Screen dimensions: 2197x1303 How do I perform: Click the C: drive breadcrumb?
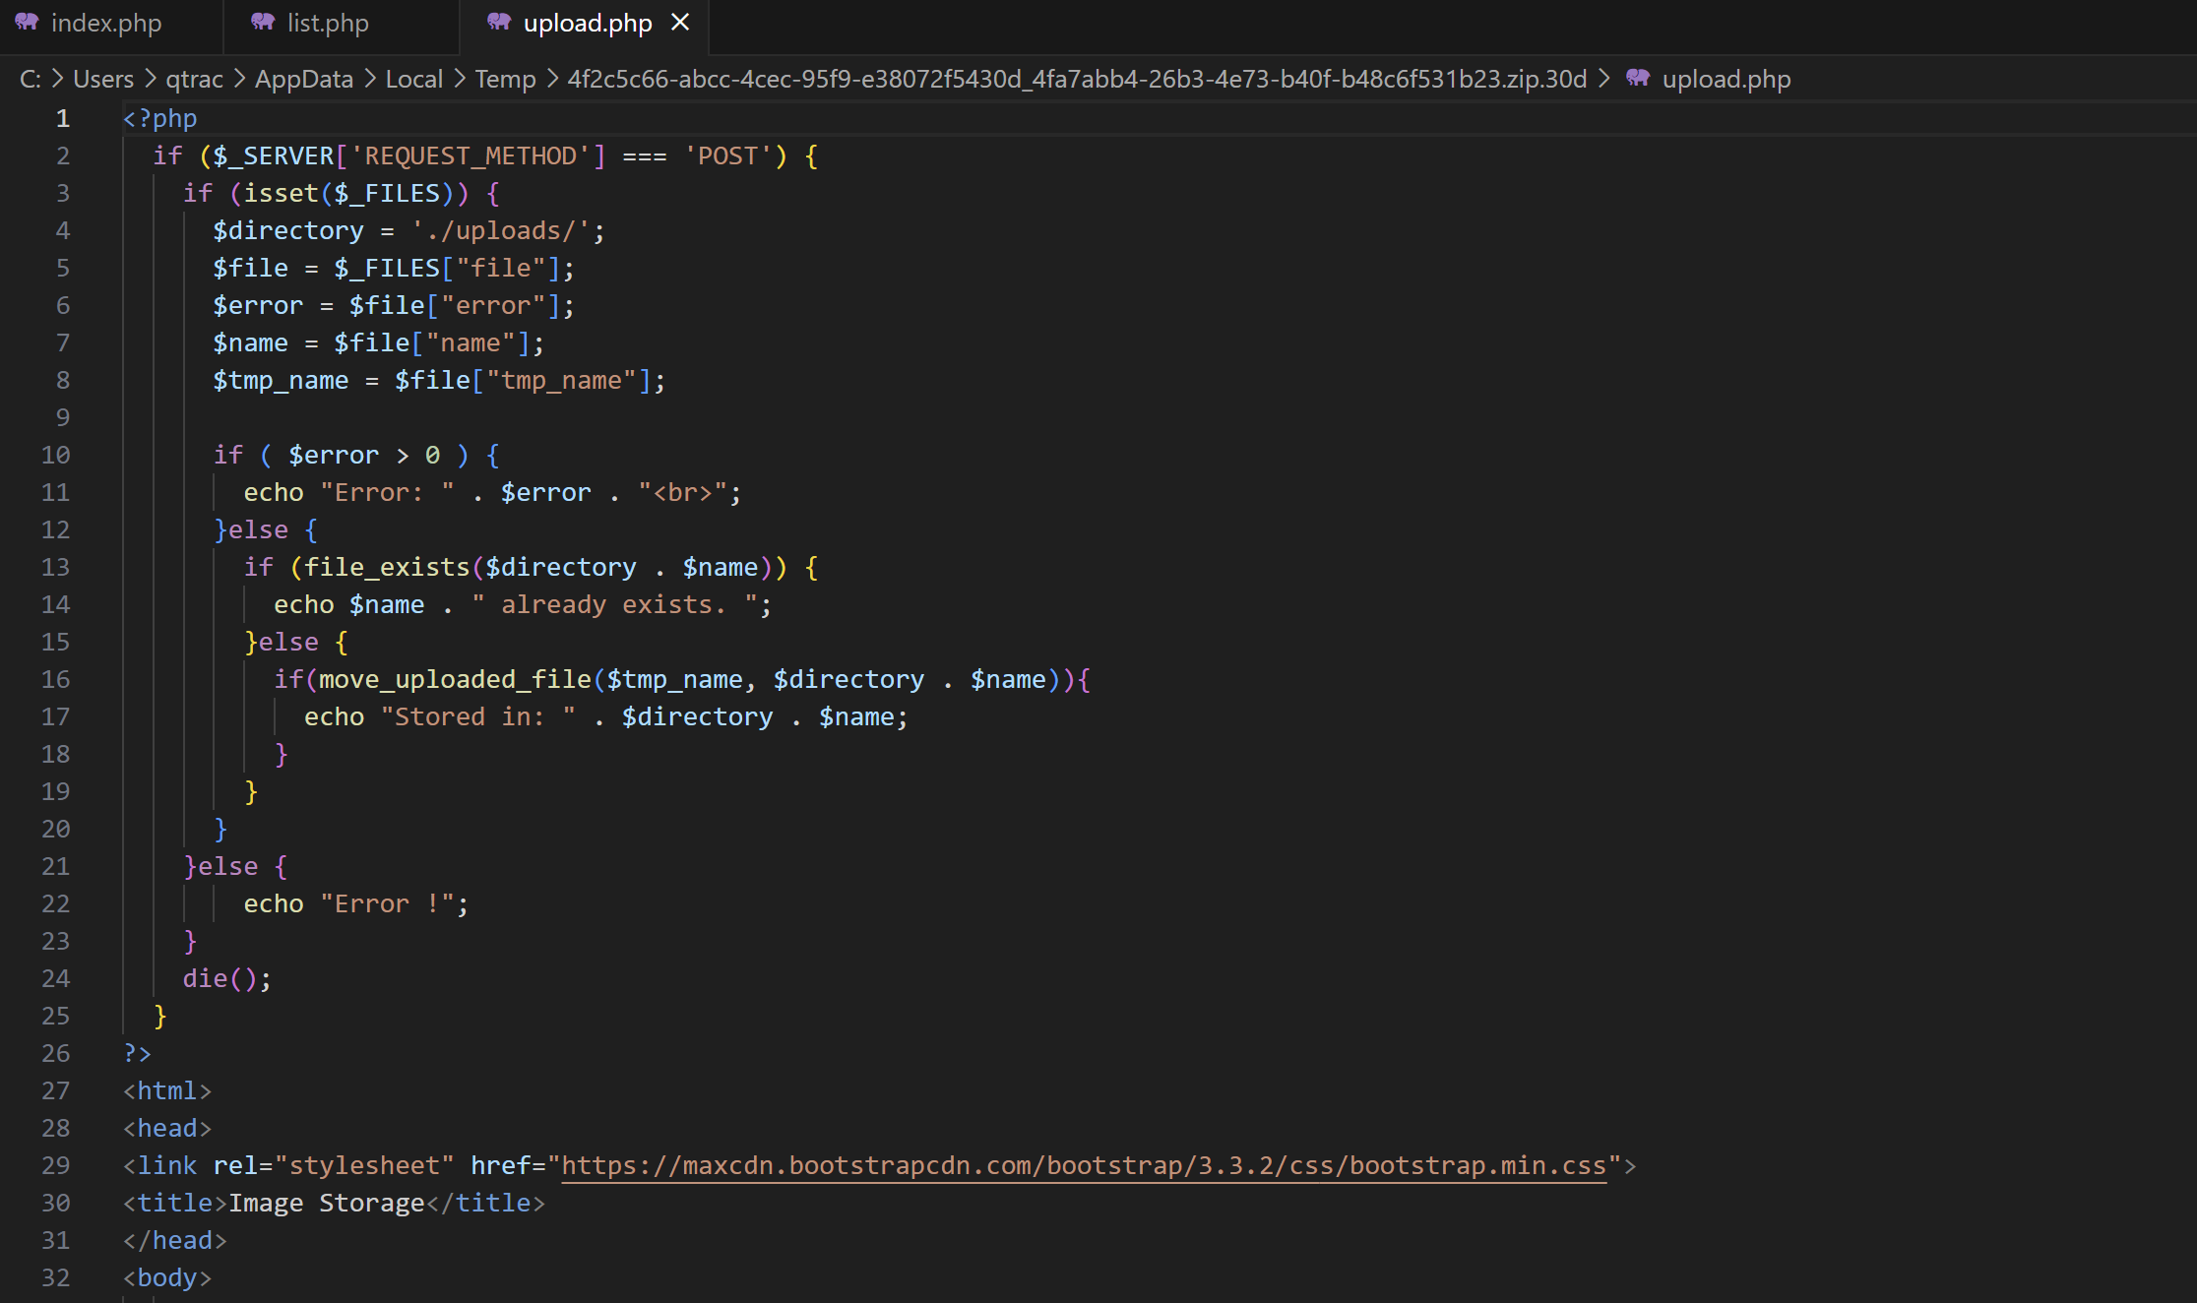[31, 80]
